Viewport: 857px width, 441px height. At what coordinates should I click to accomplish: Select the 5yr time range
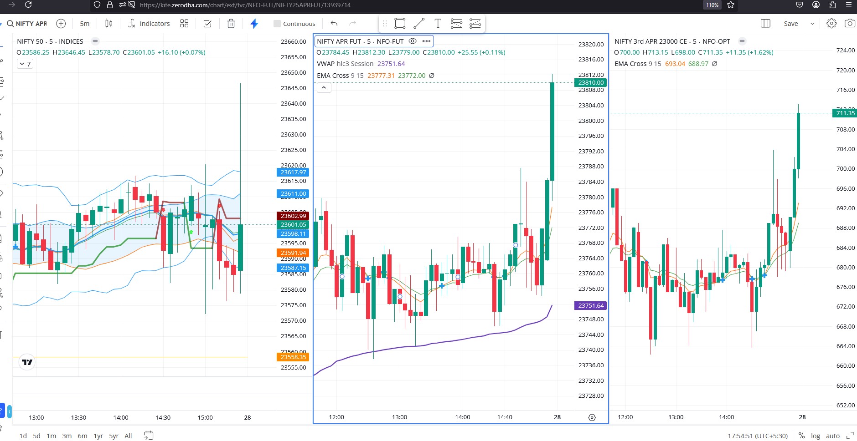coord(114,436)
